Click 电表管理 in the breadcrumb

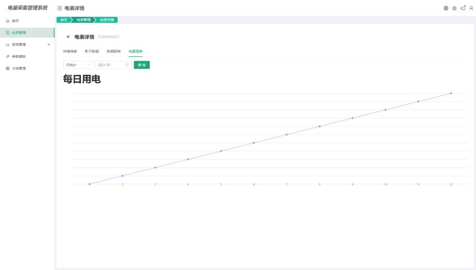click(x=83, y=20)
